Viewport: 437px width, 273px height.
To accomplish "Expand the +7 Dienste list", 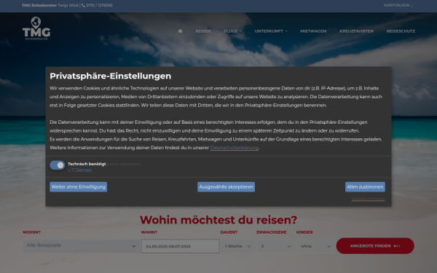I will (80, 170).
